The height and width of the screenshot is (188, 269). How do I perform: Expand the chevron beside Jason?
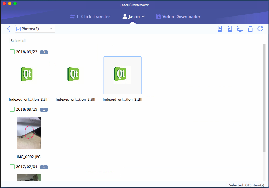(x=143, y=17)
